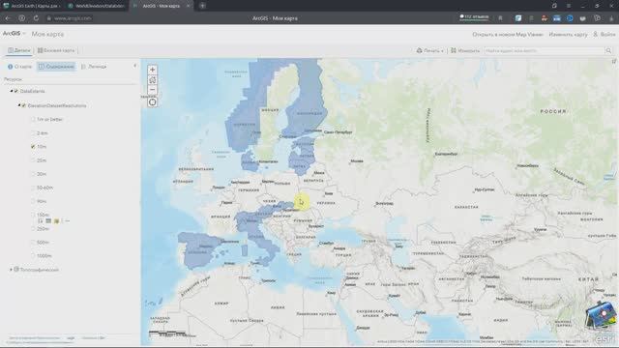Click the round blue extension icon
This screenshot has height=348, width=619.
click(x=570, y=18)
